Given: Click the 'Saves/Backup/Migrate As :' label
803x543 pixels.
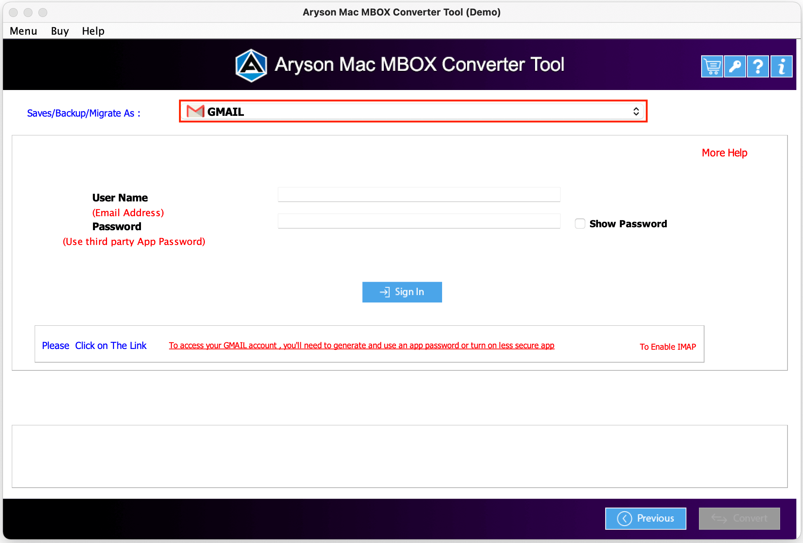Looking at the screenshot, I should pos(84,113).
